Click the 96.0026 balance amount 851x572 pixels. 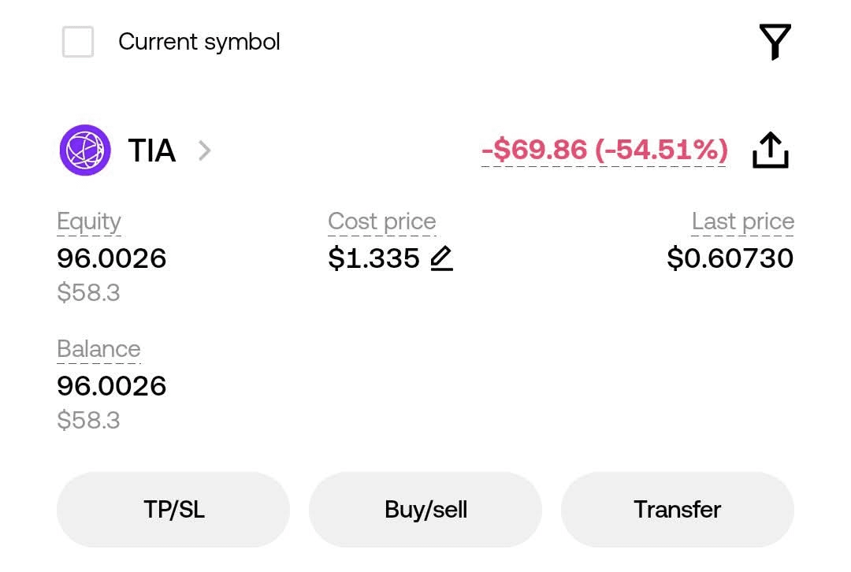click(112, 386)
